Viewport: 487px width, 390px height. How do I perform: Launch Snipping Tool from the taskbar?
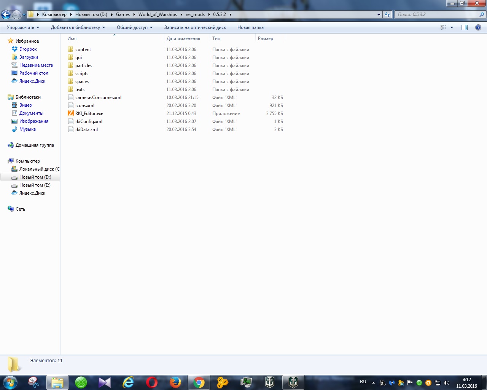pyautogui.click(x=34, y=382)
